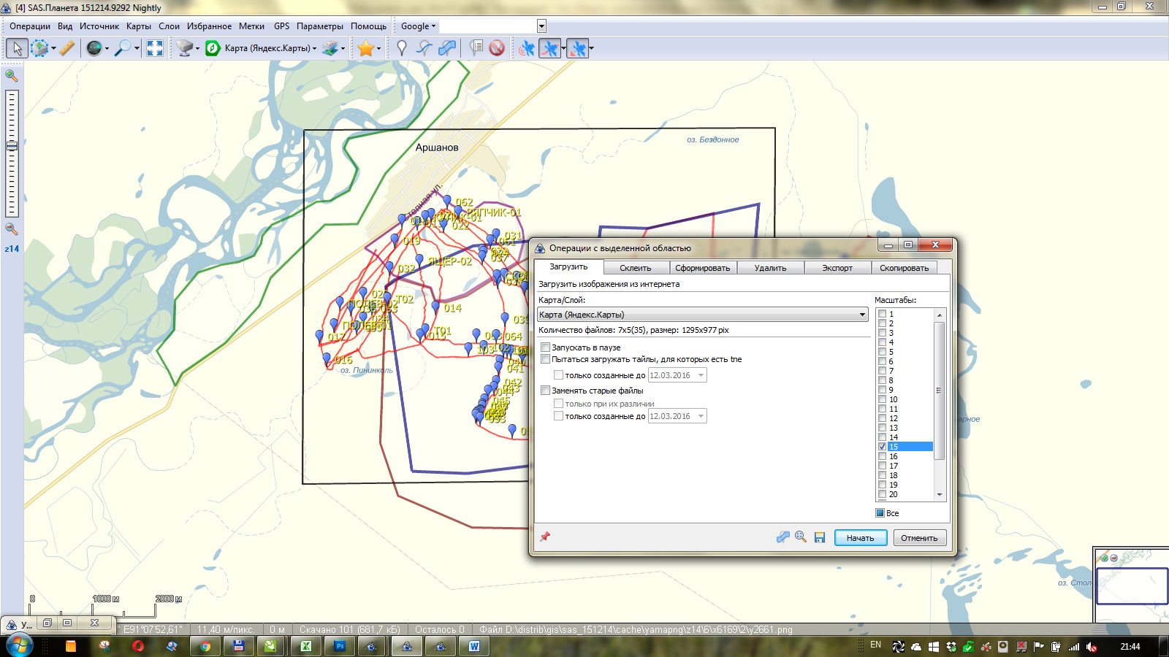
Task: Uncheck scale level 15 checkbox
Action: pos(882,447)
